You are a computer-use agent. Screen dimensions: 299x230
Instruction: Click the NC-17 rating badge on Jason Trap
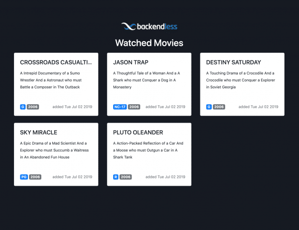120,107
